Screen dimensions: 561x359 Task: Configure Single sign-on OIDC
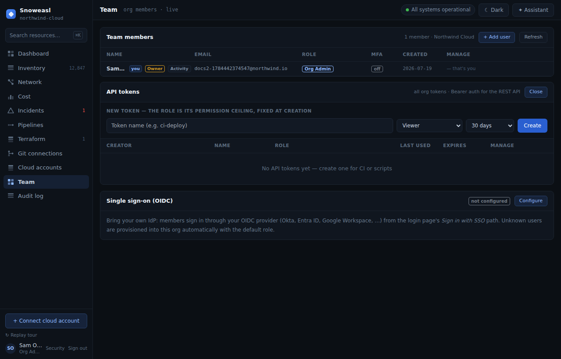(531, 201)
